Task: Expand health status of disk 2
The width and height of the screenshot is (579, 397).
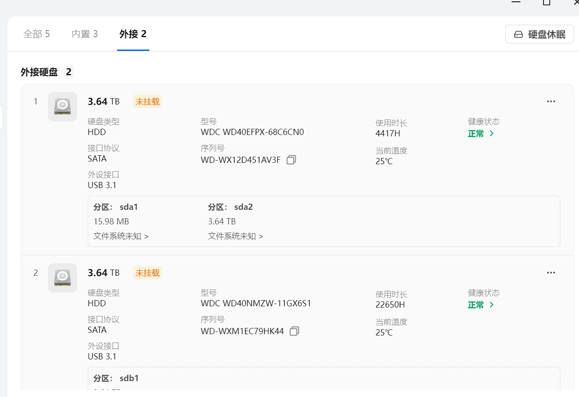Action: click(481, 305)
